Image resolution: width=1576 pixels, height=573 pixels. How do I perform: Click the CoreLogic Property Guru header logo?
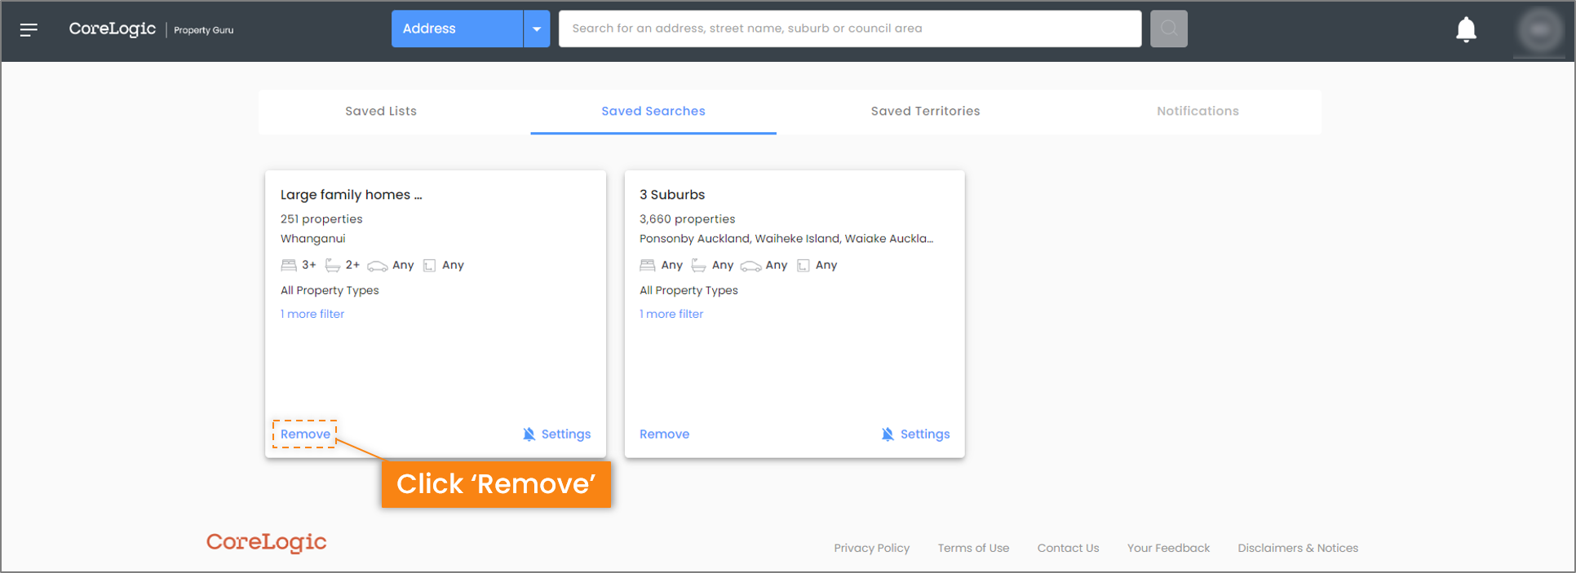point(151,29)
